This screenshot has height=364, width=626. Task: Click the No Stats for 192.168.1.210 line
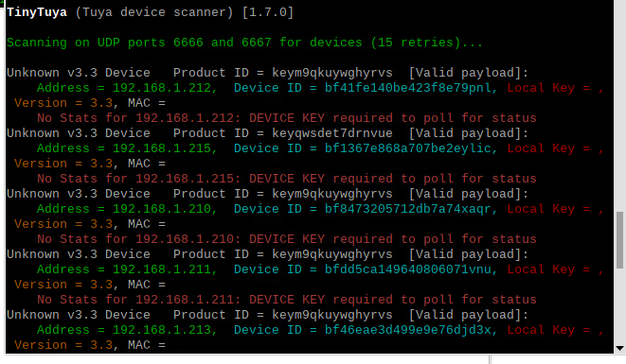point(287,239)
